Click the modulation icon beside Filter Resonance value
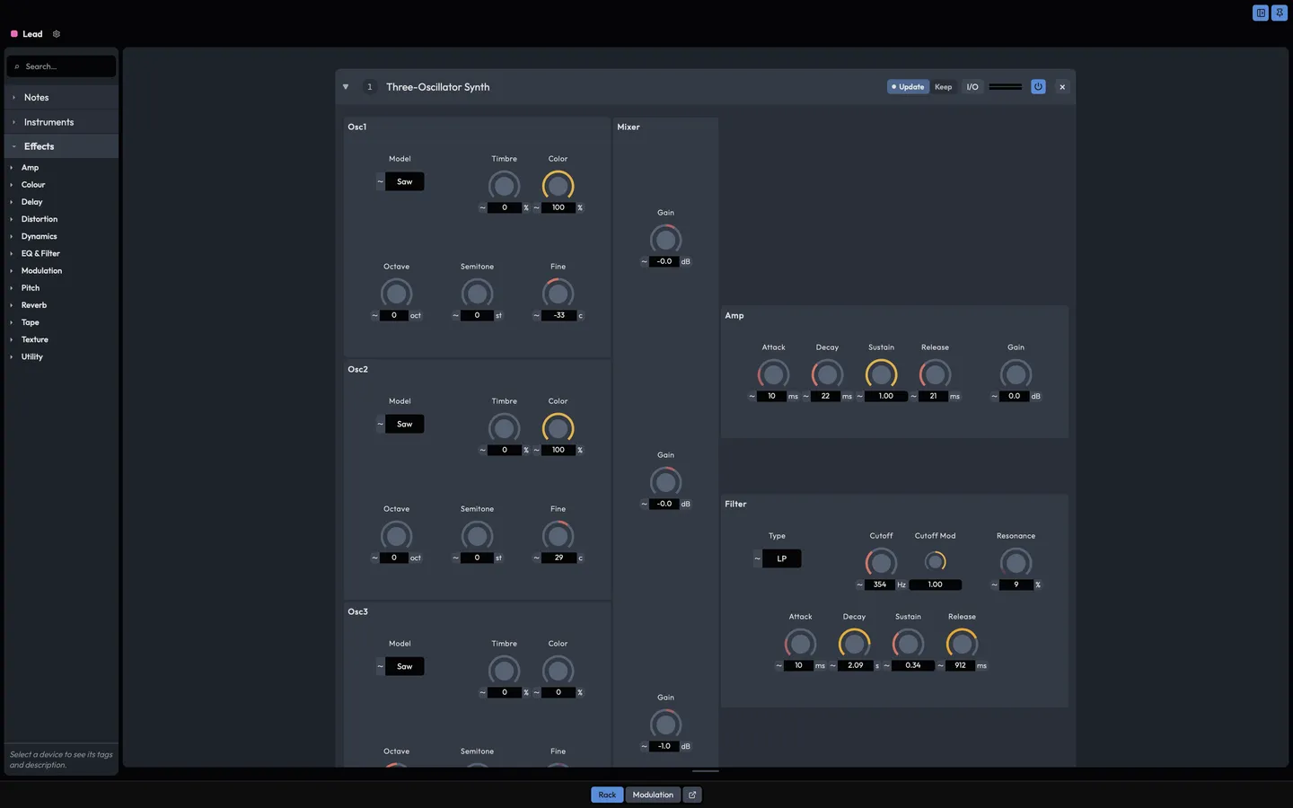Screen dimensions: 1293x808 click(994, 584)
